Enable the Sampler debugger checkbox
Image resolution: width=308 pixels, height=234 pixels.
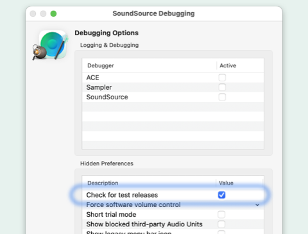(222, 87)
